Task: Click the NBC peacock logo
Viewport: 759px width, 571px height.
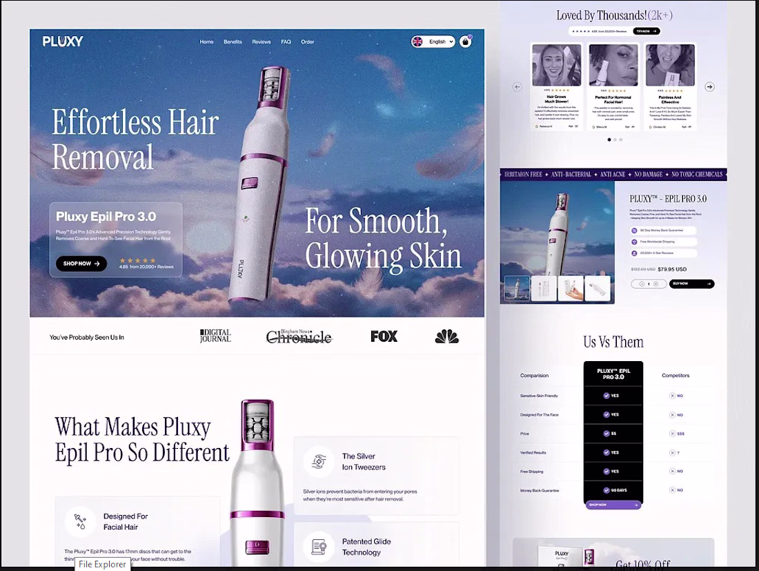Action: (446, 336)
